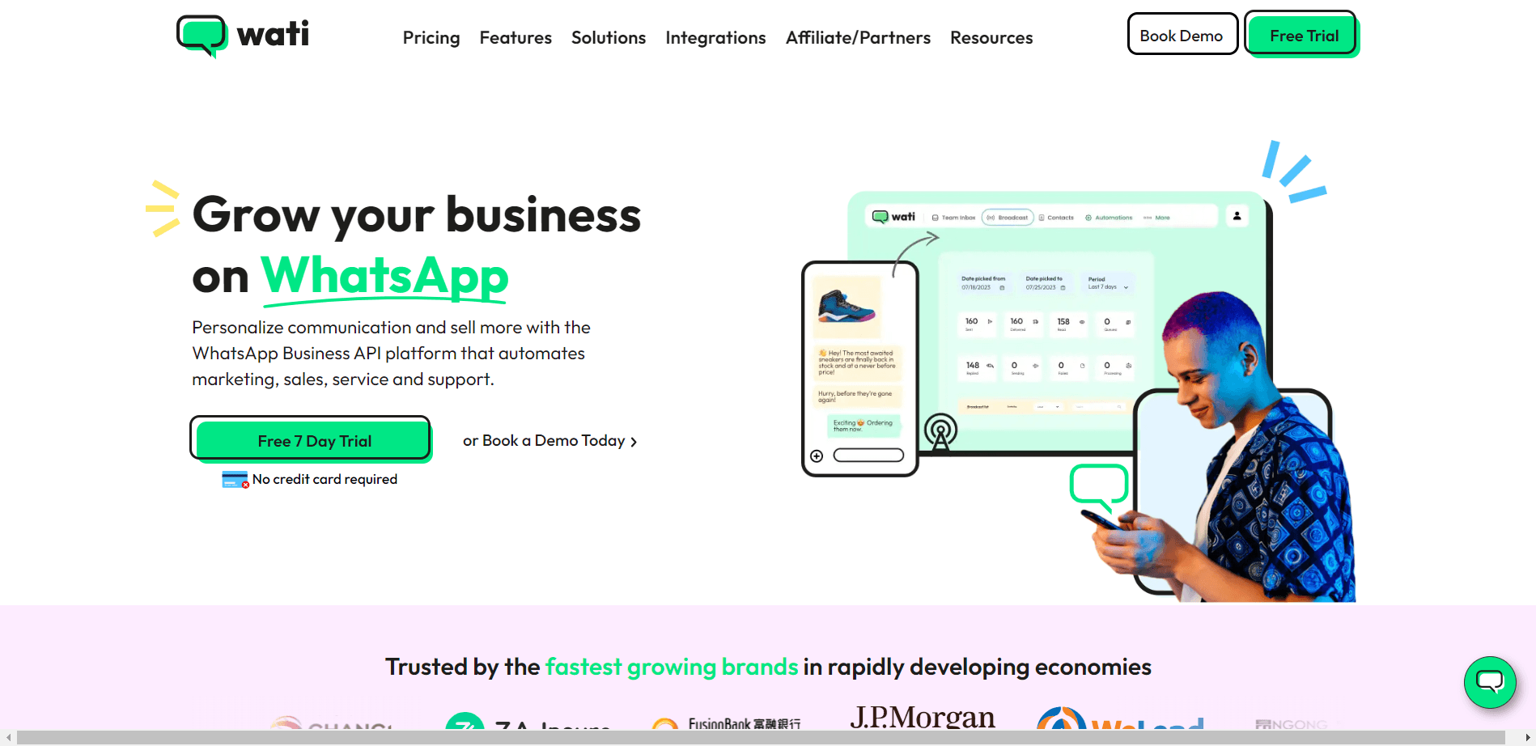Go to Affiliate/Partners page
The image size is (1536, 746).
858,38
